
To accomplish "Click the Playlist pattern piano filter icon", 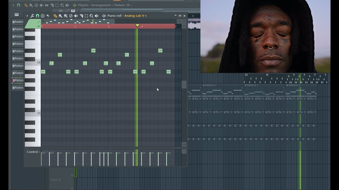I will click(73, 11).
